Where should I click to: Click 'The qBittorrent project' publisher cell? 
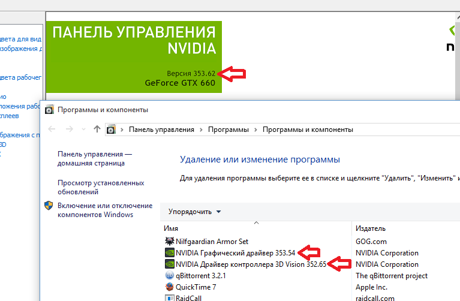click(392, 276)
